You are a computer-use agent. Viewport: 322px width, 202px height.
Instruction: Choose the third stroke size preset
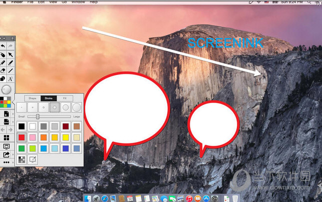point(43,107)
